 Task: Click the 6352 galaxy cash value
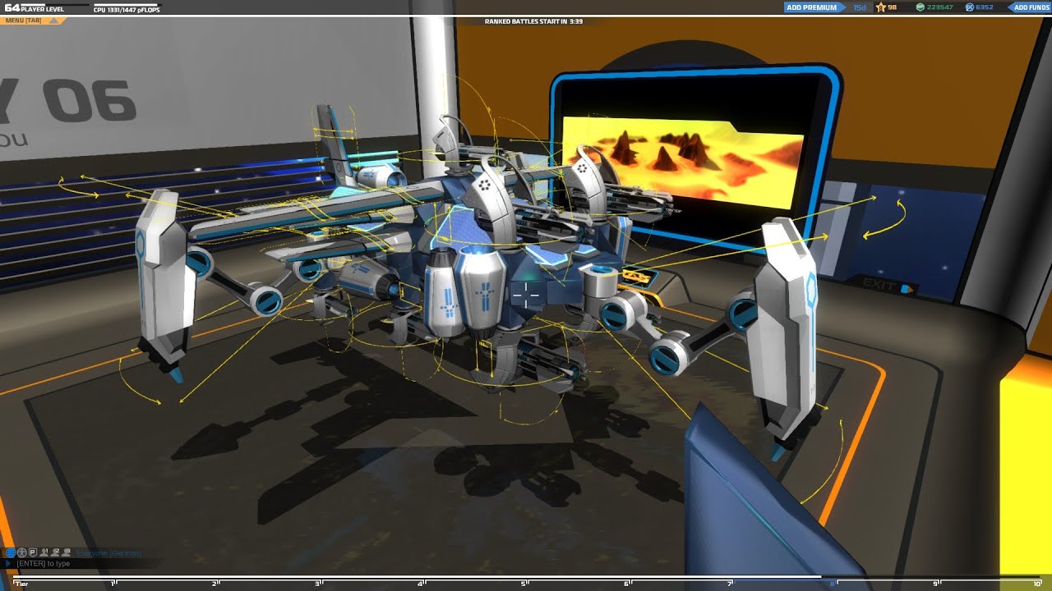tap(984, 7)
